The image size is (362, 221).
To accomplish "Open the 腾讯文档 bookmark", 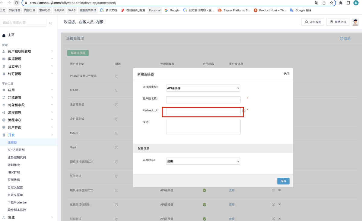I will point(109,10).
